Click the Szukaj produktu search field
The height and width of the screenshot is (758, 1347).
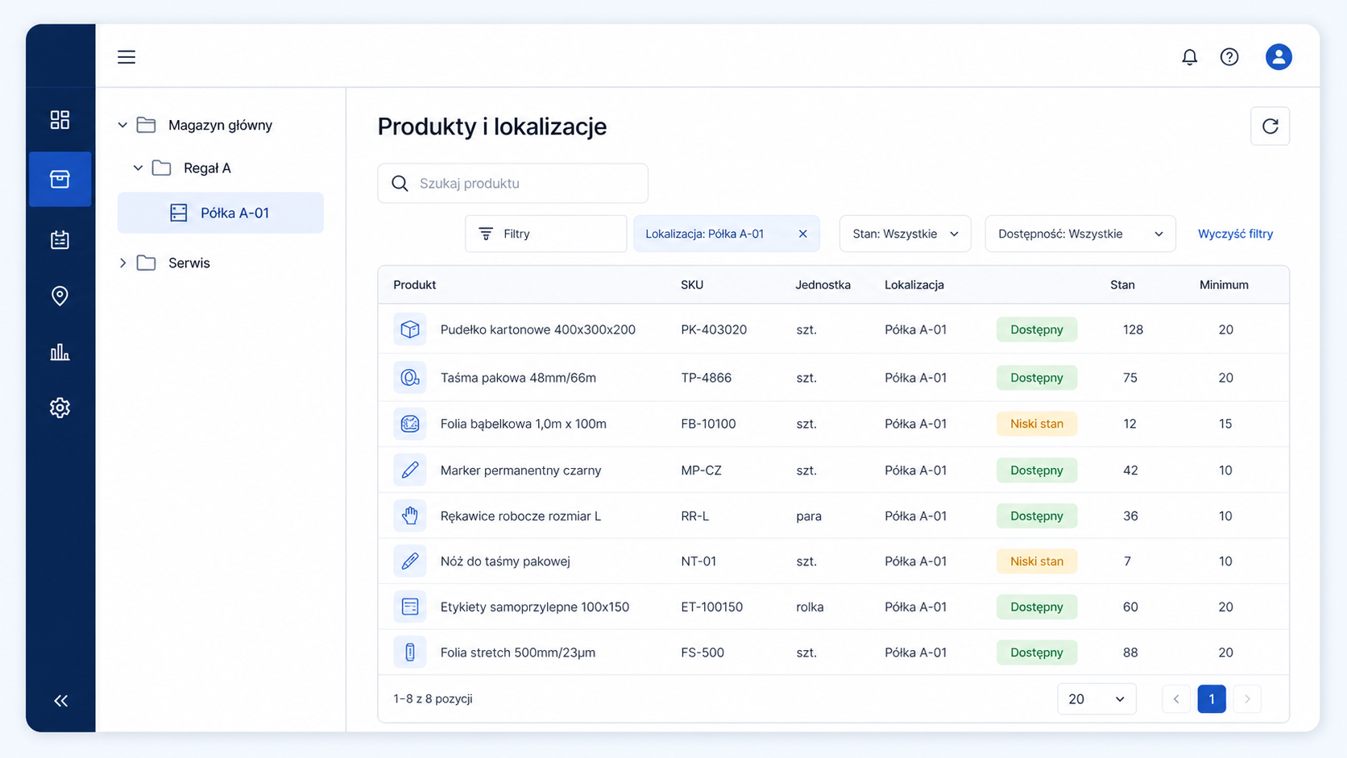point(513,184)
